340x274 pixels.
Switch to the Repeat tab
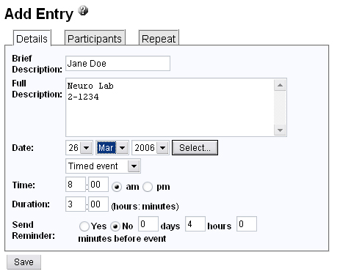click(159, 38)
